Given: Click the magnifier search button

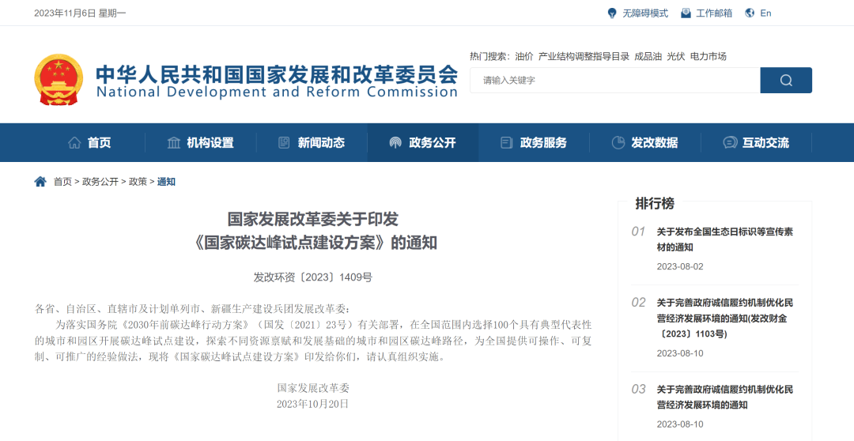Looking at the screenshot, I should (x=786, y=80).
